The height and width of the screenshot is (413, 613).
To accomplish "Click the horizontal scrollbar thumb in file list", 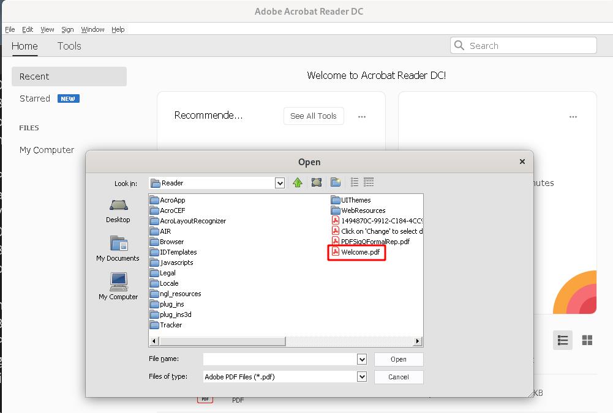I will pyautogui.click(x=222, y=341).
